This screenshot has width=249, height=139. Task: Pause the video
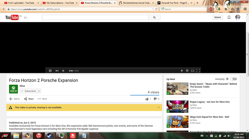tap(50, 71)
